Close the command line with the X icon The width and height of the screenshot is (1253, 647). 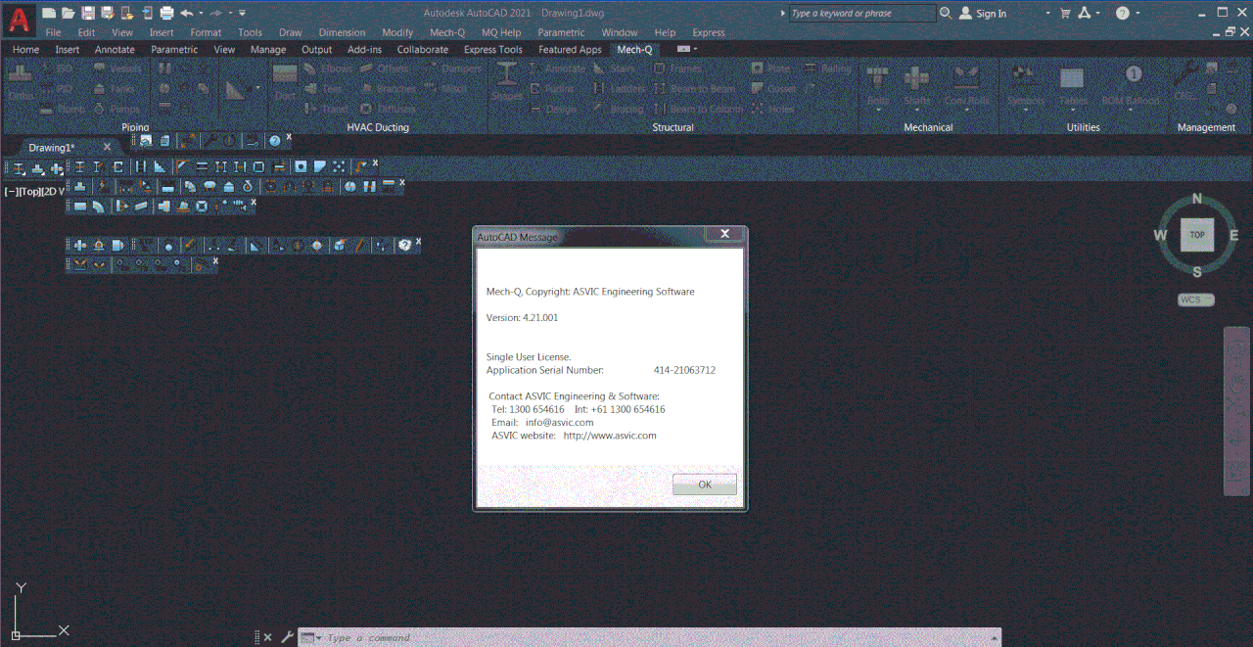pos(268,637)
